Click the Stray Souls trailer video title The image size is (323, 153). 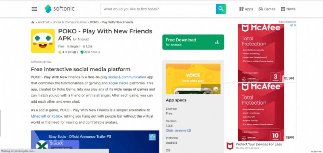(x=80, y=136)
